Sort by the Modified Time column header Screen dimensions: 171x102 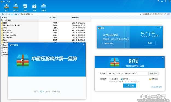75,18
